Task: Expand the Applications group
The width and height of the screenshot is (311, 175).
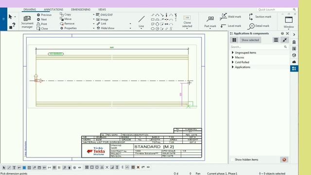Action: (233, 67)
